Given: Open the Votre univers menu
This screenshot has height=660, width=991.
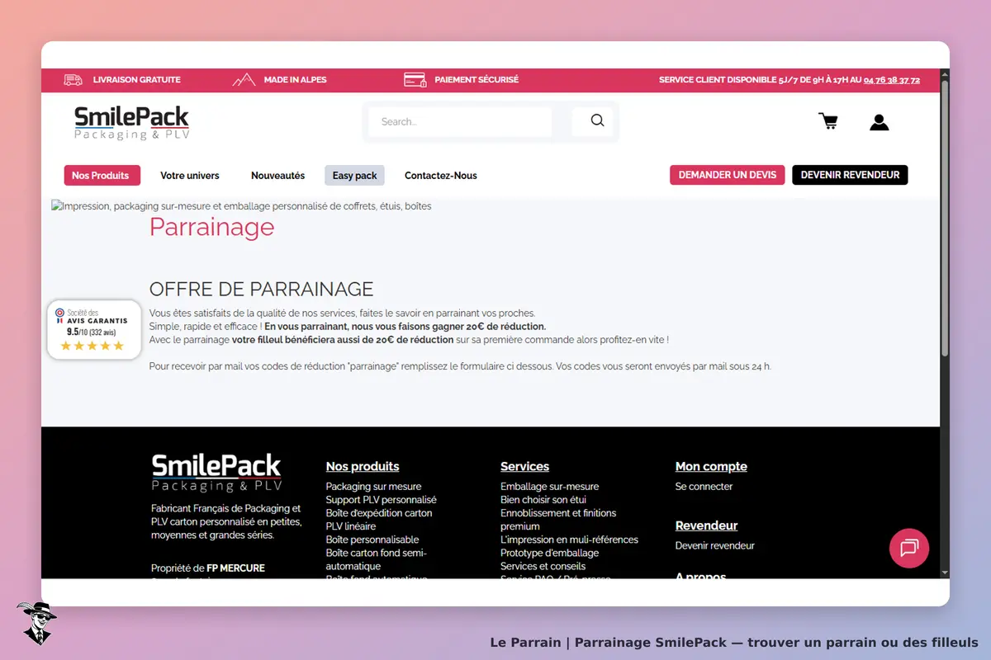Looking at the screenshot, I should click(190, 176).
